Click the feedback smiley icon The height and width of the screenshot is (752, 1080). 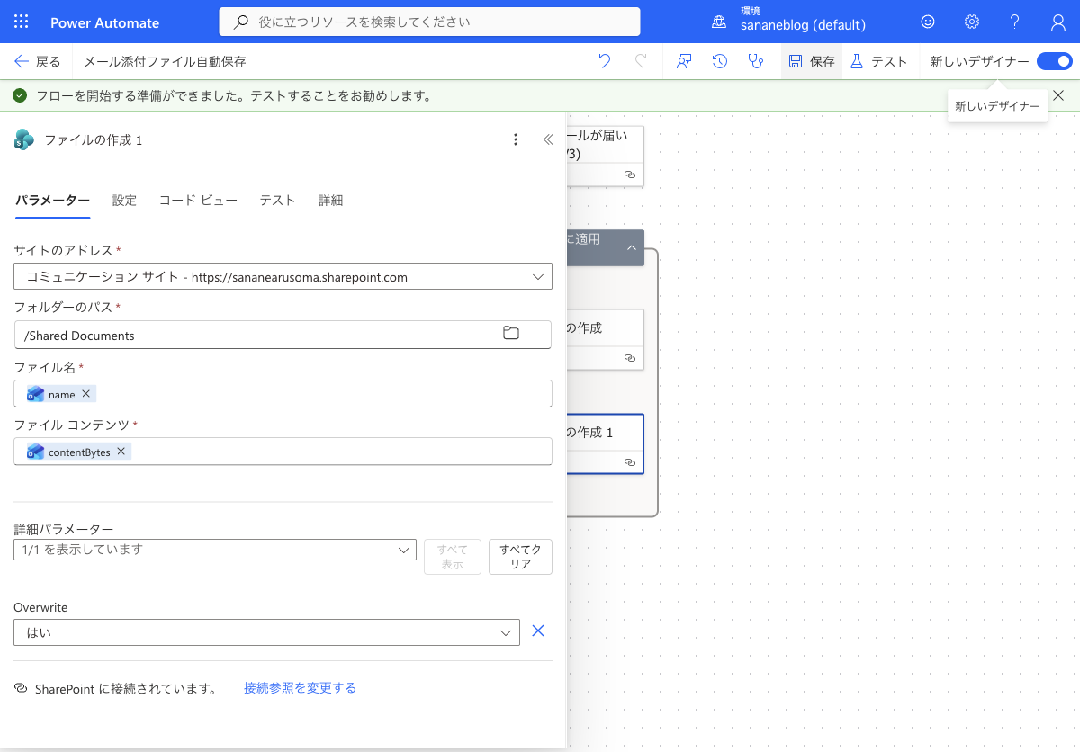(928, 22)
